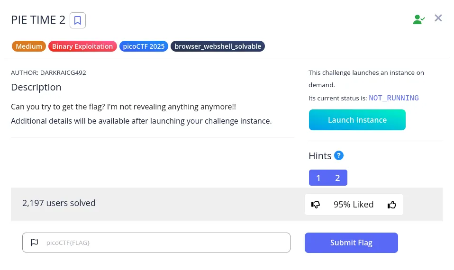Click the thumbs-down dislike icon

tap(315, 205)
